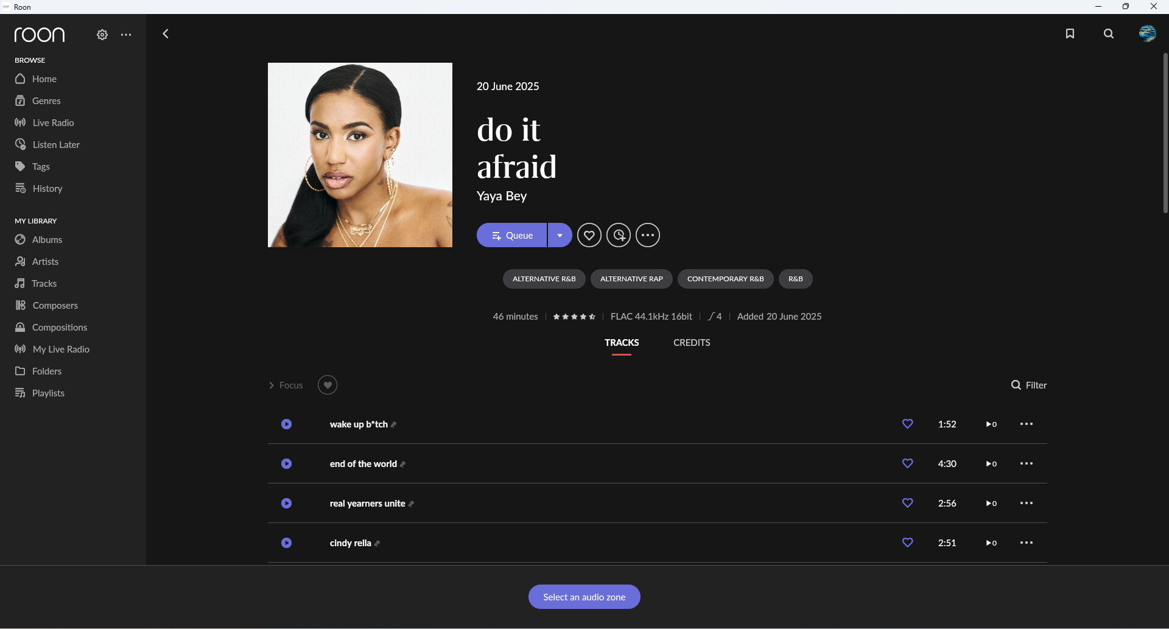Click the album star rating
Viewport: 1169px width, 629px height.
pyautogui.click(x=574, y=317)
